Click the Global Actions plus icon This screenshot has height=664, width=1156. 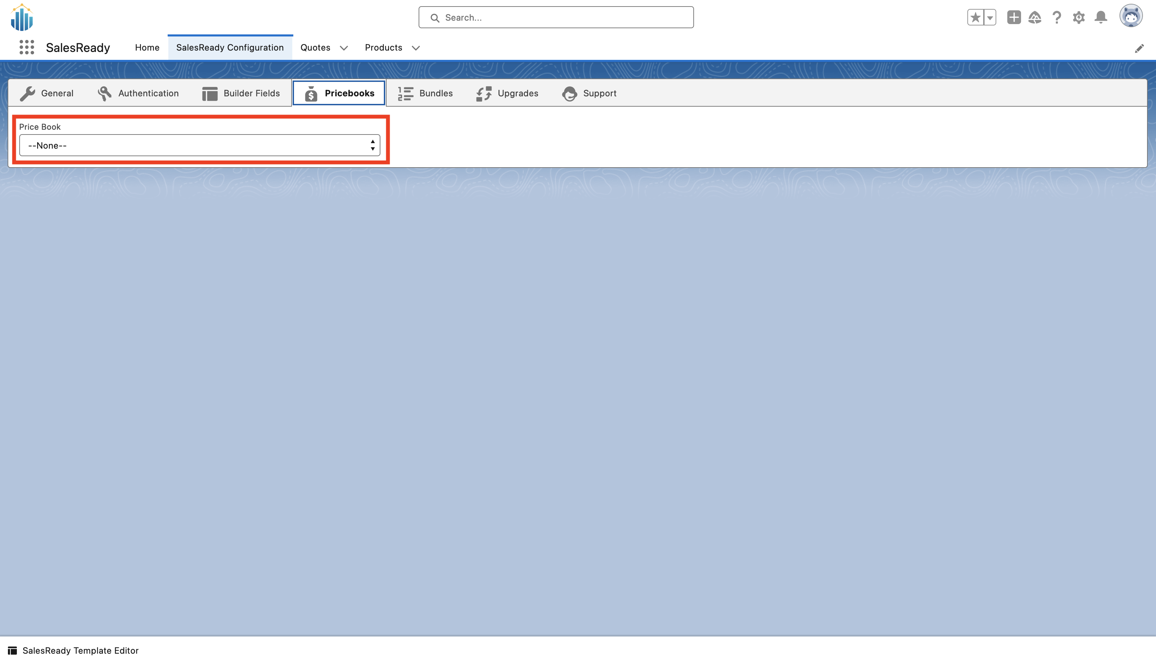pos(1014,17)
